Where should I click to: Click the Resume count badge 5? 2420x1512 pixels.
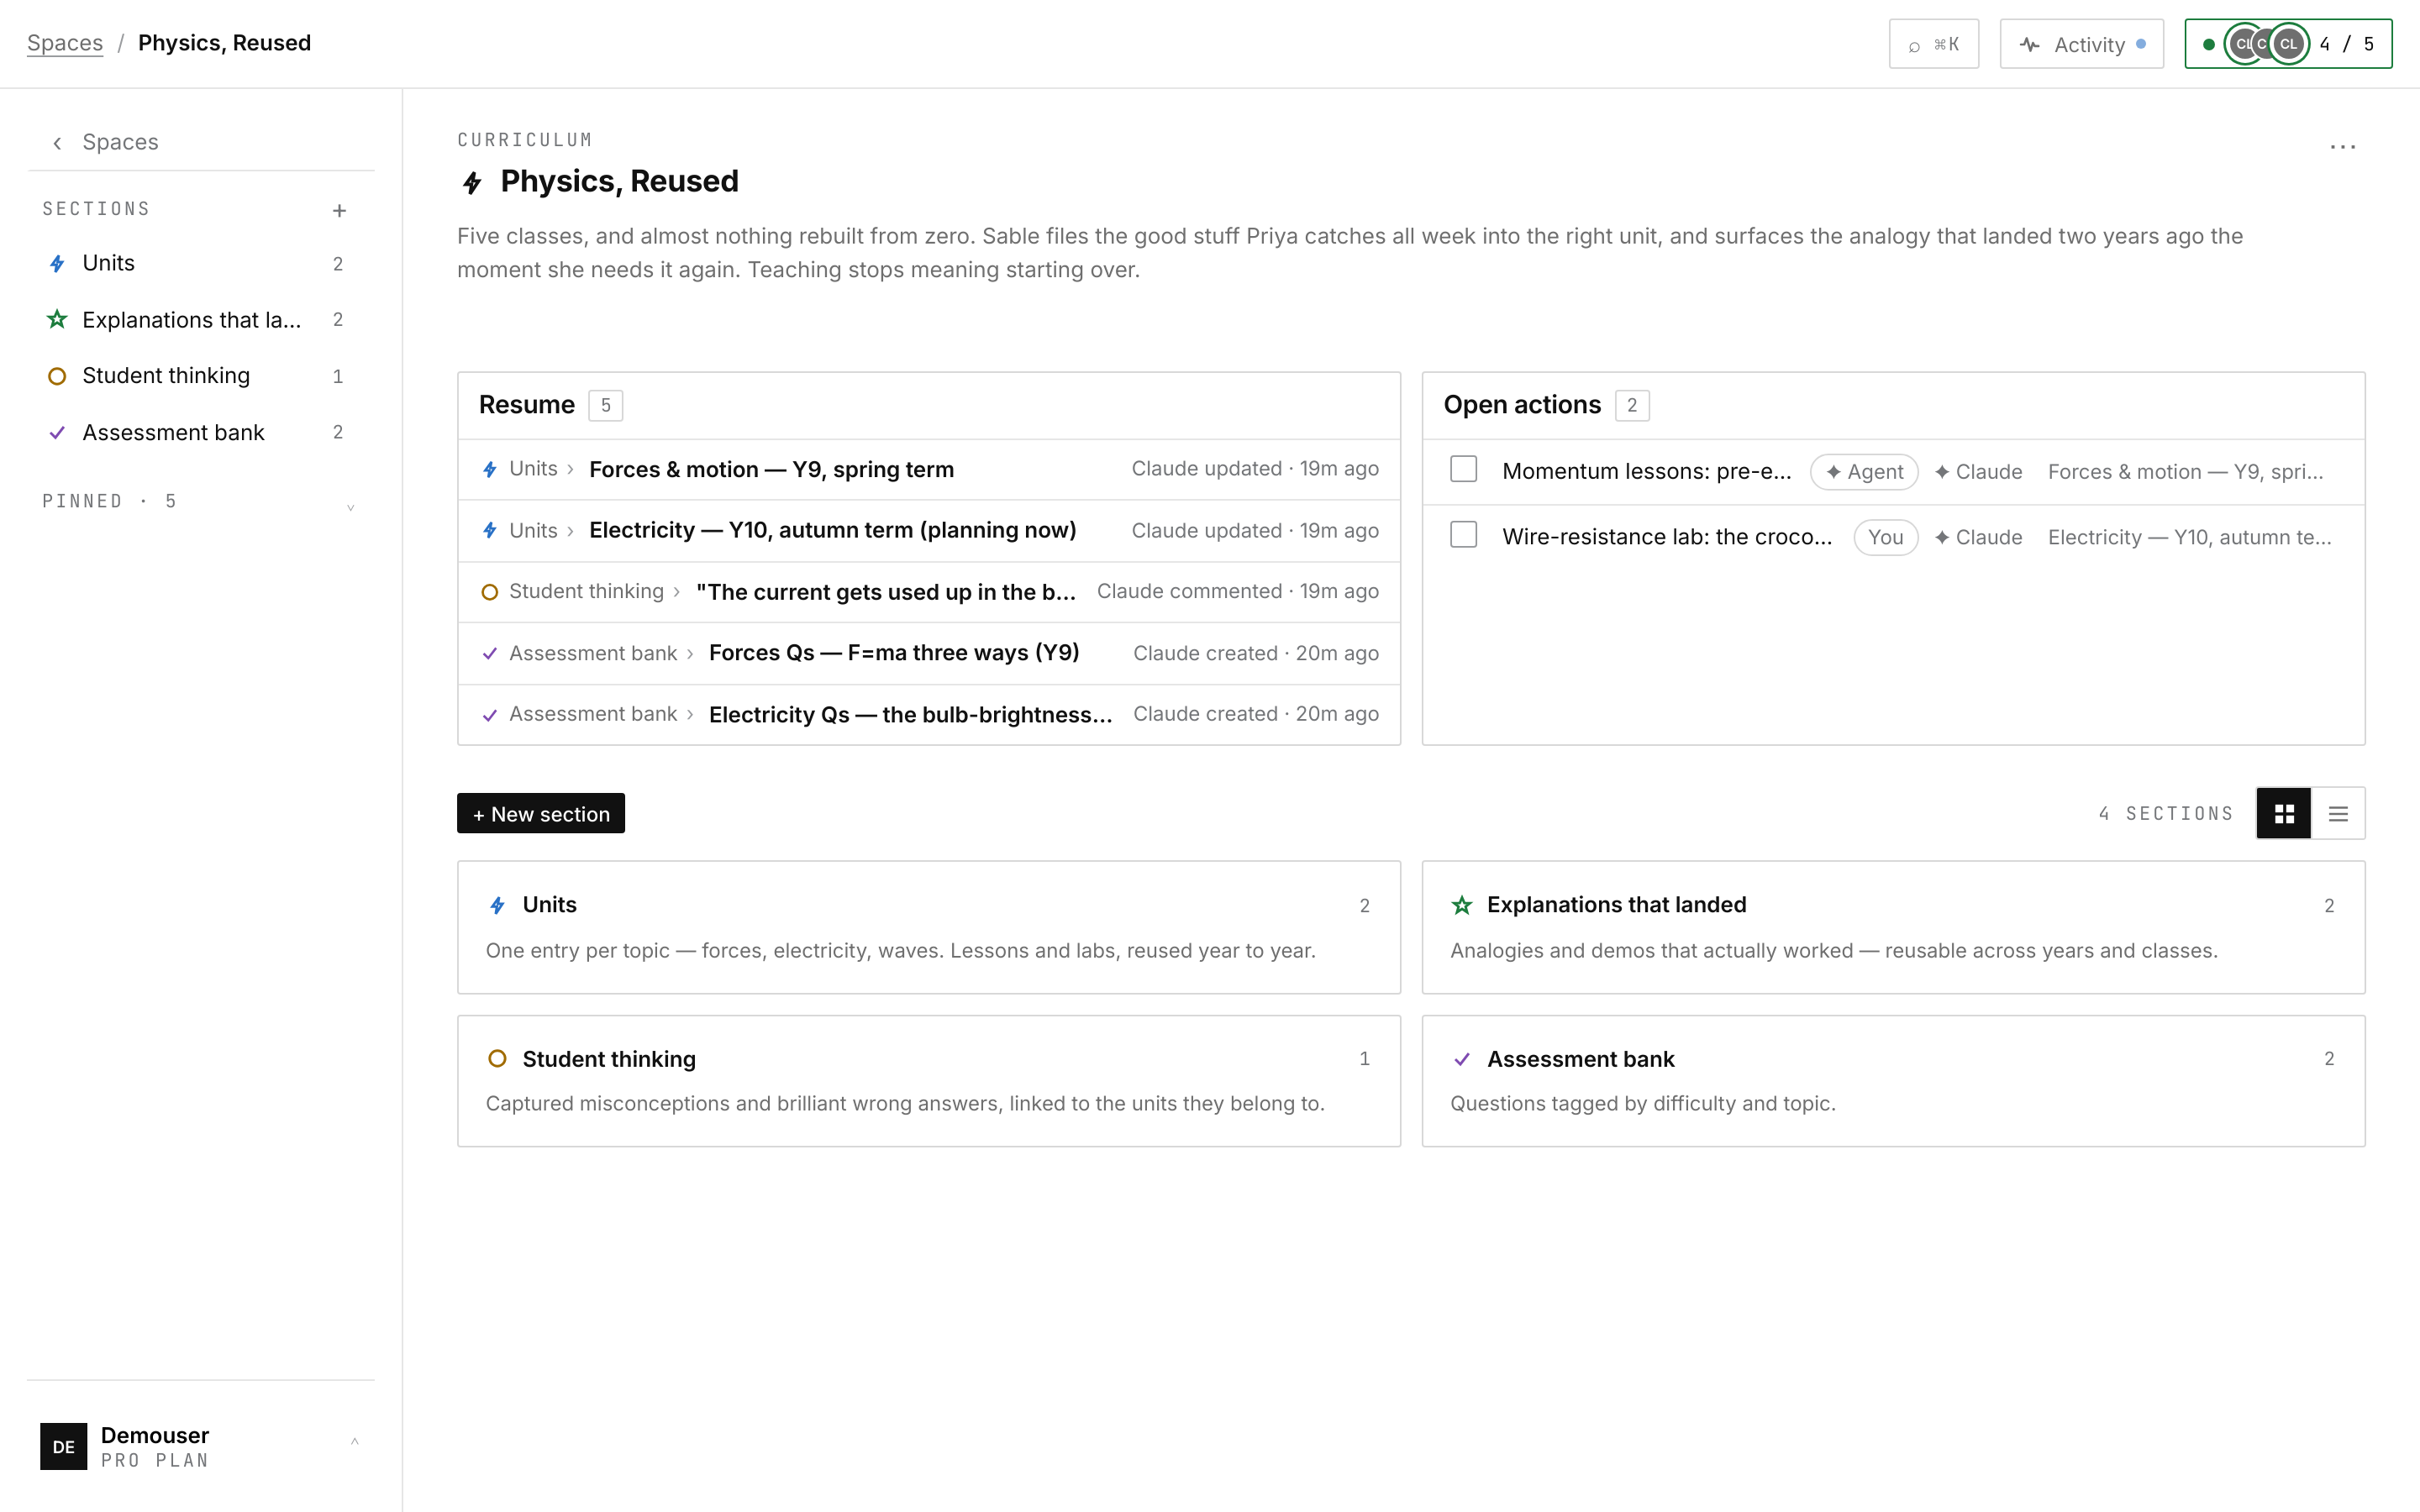click(605, 406)
